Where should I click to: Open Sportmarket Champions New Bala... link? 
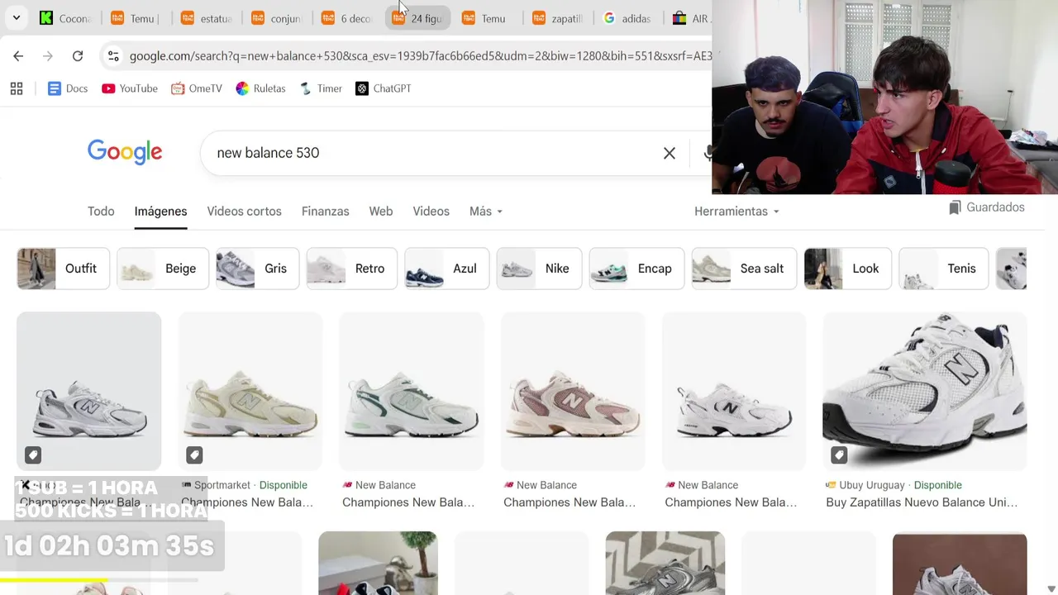point(247,502)
